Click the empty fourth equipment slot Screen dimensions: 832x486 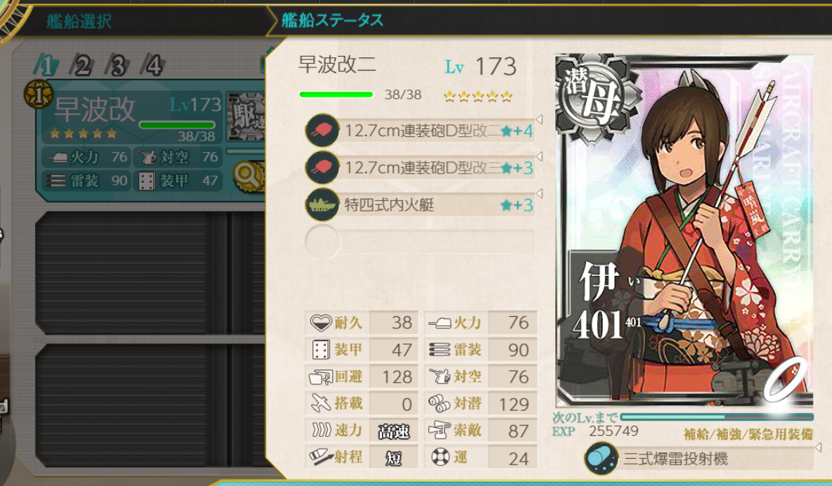(x=420, y=242)
